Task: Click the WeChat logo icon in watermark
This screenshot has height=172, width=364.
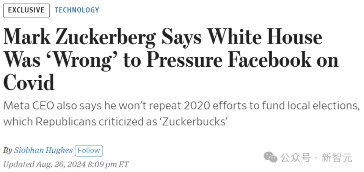Action: 271,157
